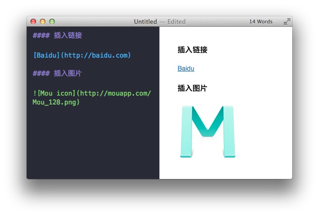Image resolution: width=319 pixels, height=216 pixels.
Task: Click "Mou_128.png" on the editor's last line
Action: point(54,102)
